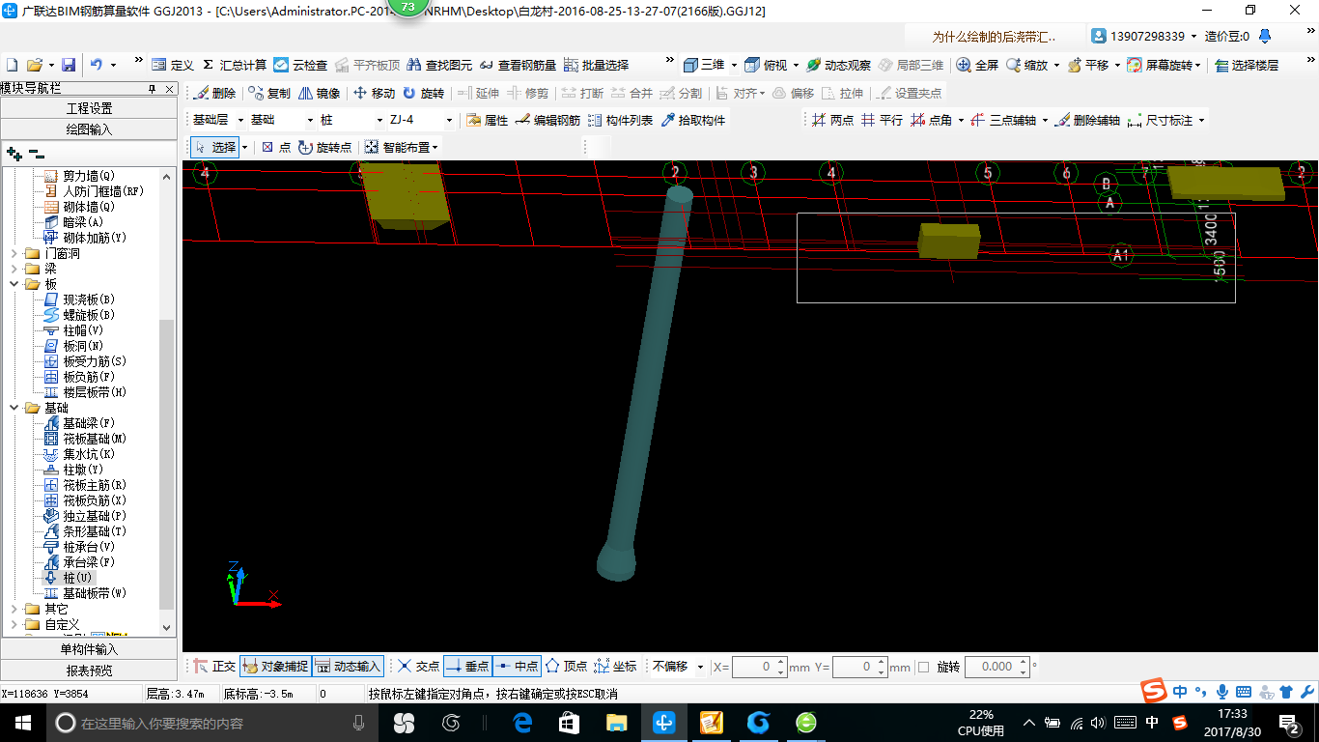Run 汇总计算 summary calculation
The image size is (1319, 742).
[234, 65]
